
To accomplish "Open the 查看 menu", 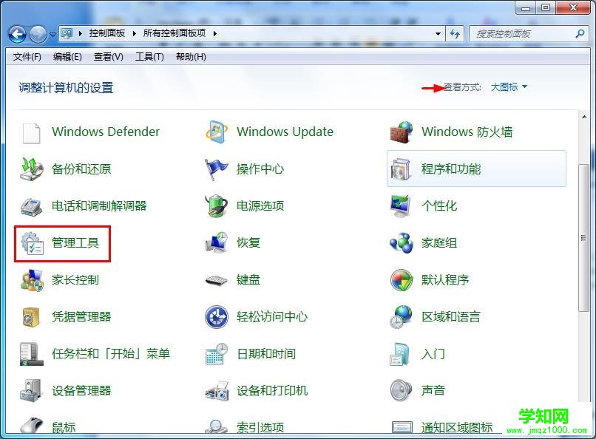I will point(108,57).
